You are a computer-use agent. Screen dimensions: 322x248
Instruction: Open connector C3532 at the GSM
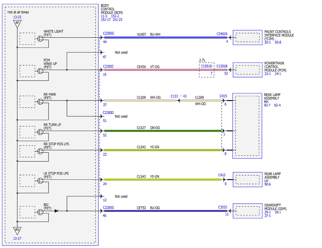click(x=223, y=207)
